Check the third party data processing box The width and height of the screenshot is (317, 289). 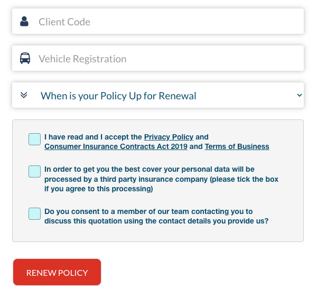[x=34, y=171]
